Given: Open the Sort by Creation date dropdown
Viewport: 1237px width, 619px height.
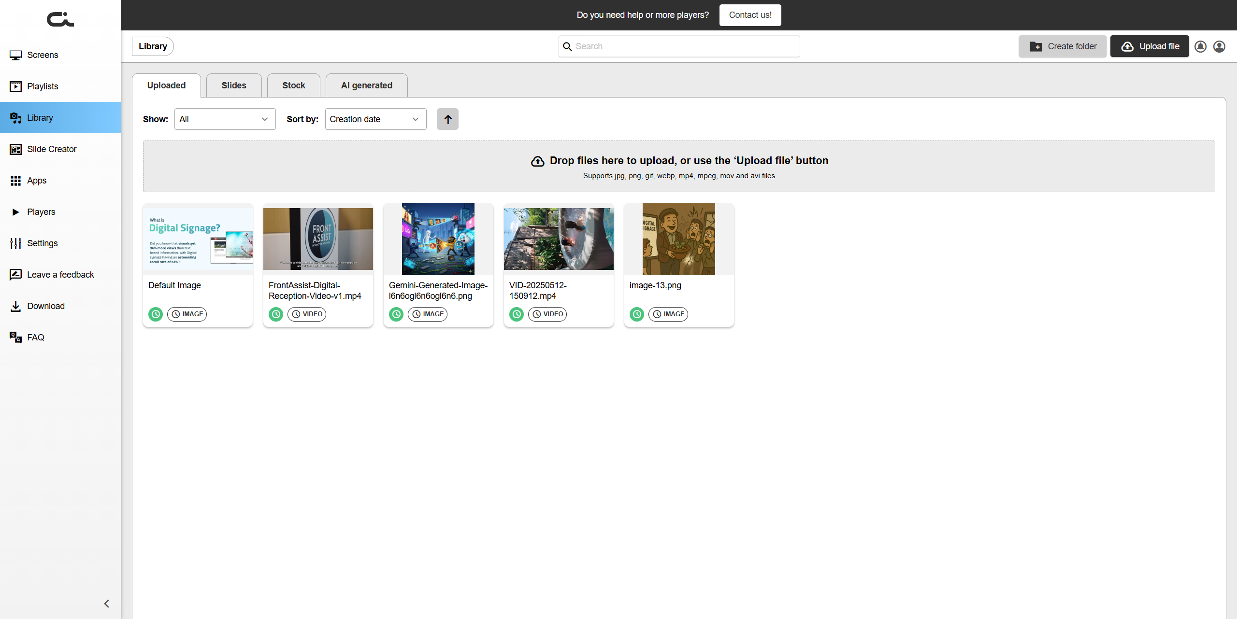Looking at the screenshot, I should pos(375,119).
